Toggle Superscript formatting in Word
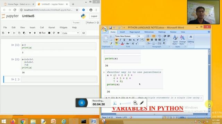The width and height of the screenshot is (222, 124). (137, 40)
